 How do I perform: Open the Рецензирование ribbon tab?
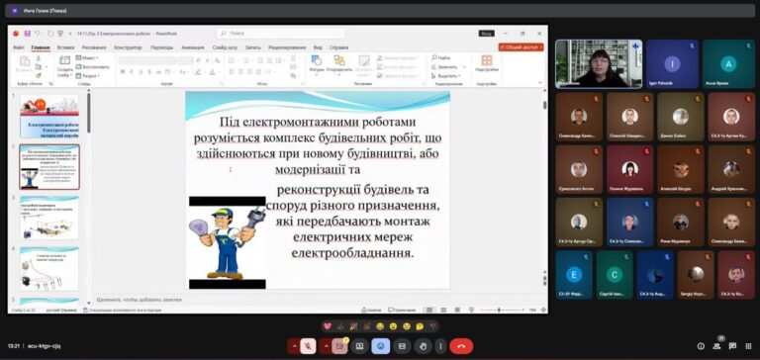pos(287,47)
